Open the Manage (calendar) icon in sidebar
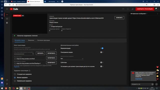The image size is (160, 90). 7,23
